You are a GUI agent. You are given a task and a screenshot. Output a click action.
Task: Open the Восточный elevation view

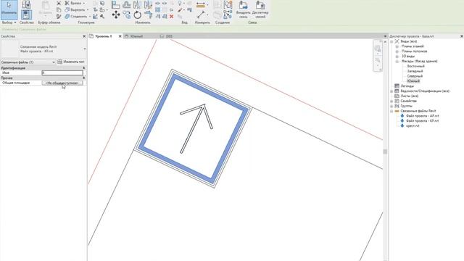(415, 66)
